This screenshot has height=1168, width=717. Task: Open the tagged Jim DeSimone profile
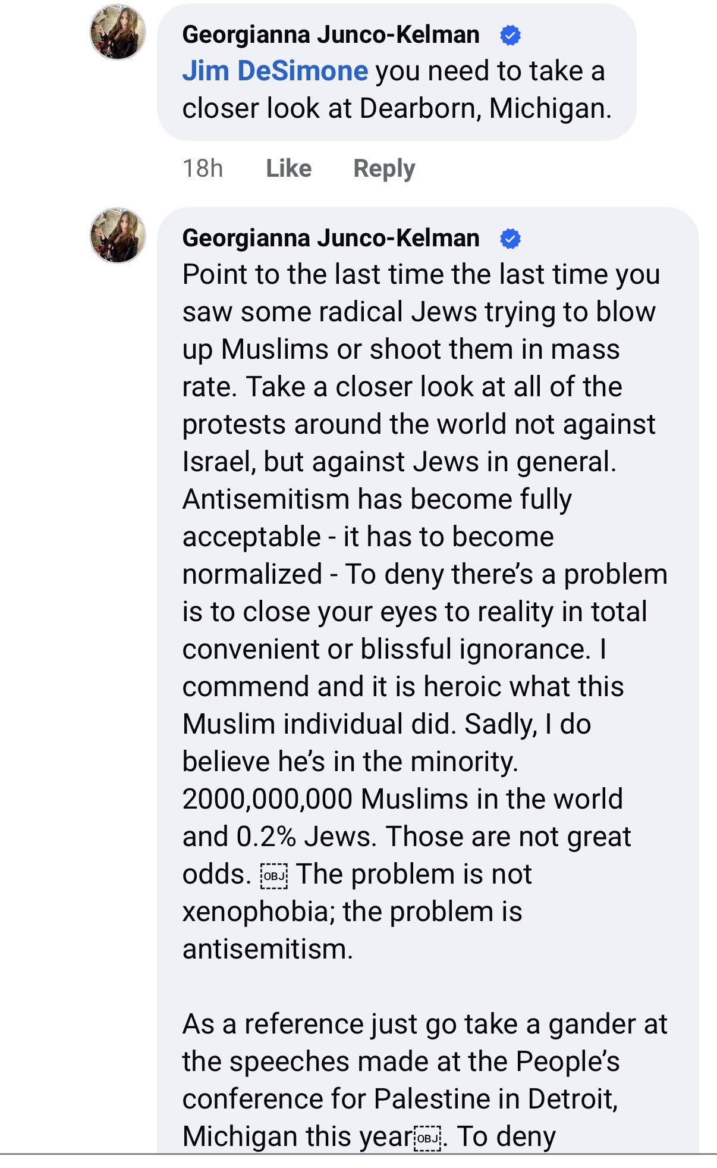pos(275,71)
